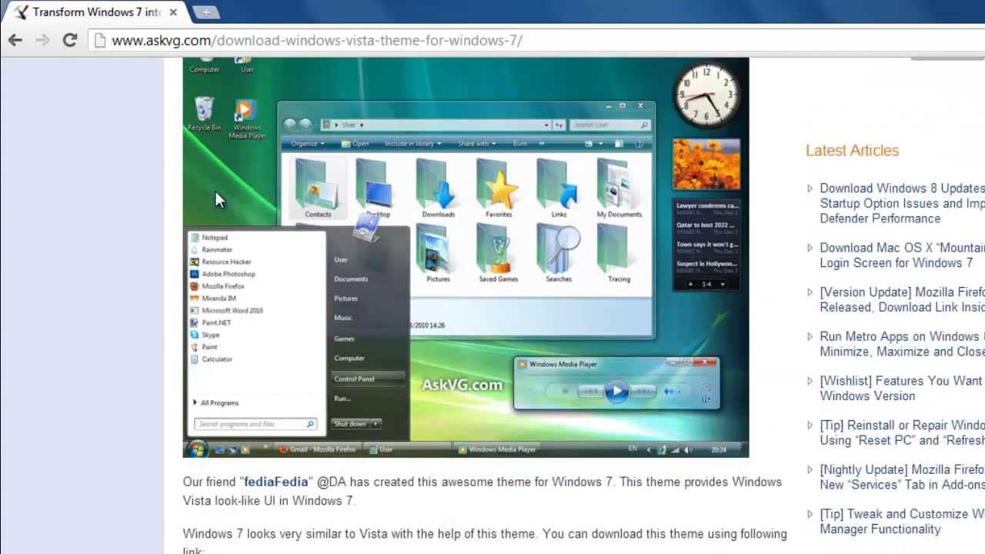This screenshot has height=554, width=985.
Task: Open the fediaFedia link
Action: tap(275, 482)
